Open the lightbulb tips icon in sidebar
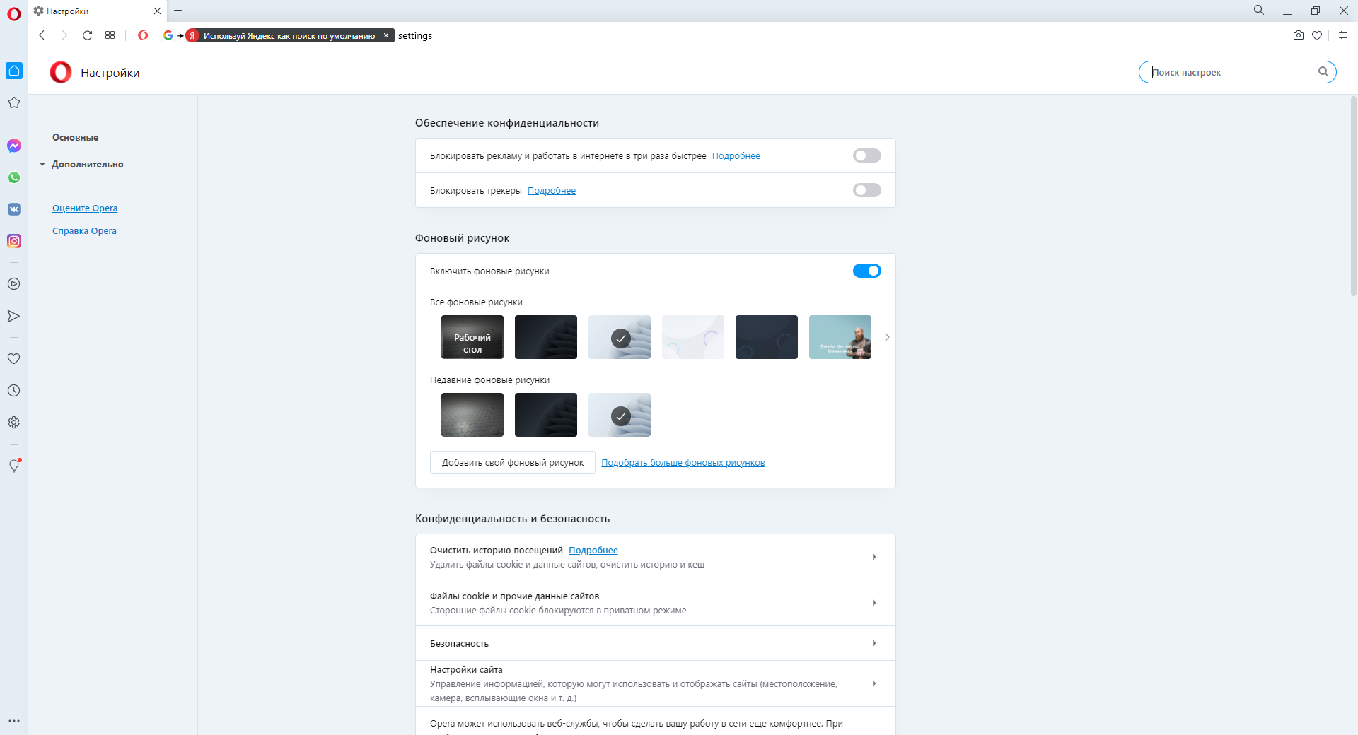 14,466
